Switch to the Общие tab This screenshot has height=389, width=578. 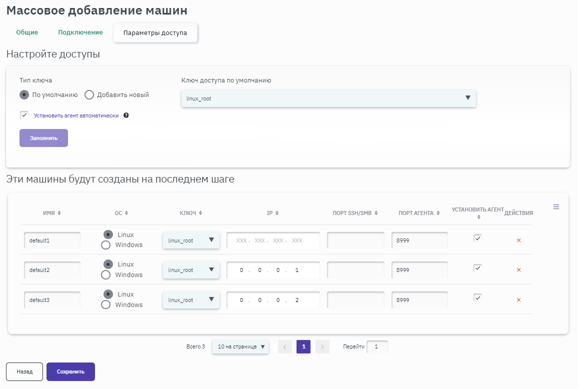[x=27, y=32]
